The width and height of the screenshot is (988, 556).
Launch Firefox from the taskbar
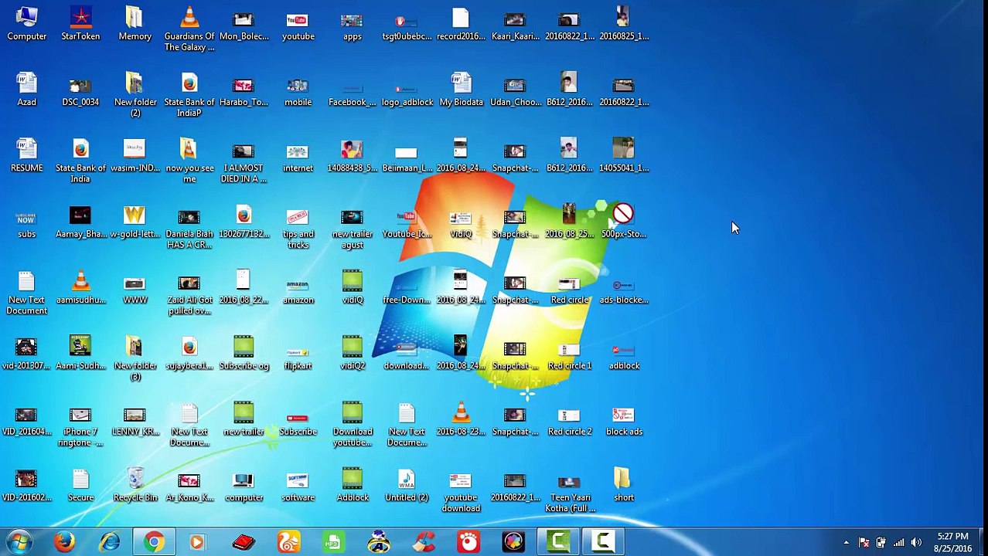click(64, 542)
